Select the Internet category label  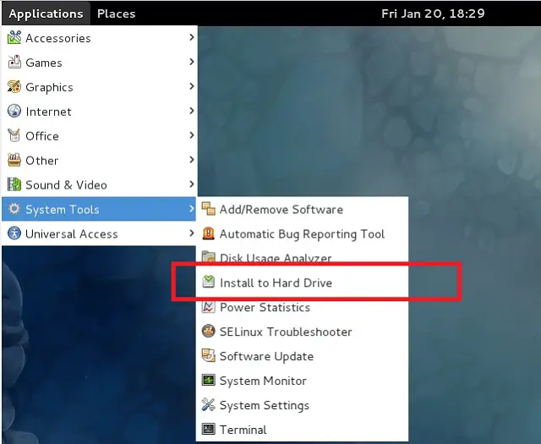click(x=48, y=112)
